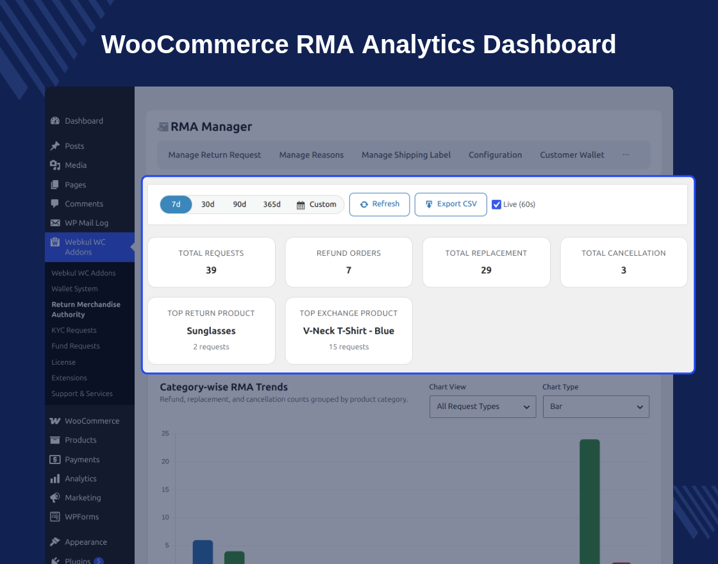Click the download icon on Export CSV

click(x=429, y=204)
